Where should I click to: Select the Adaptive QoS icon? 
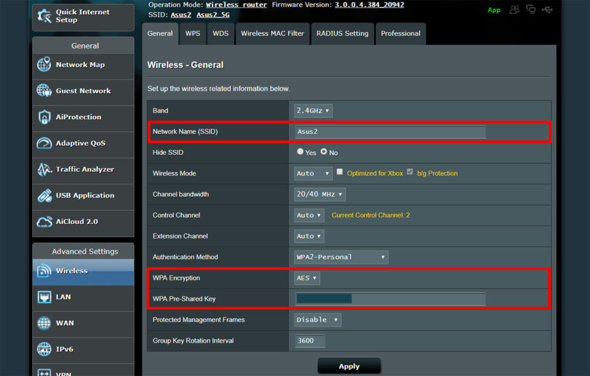(44, 143)
